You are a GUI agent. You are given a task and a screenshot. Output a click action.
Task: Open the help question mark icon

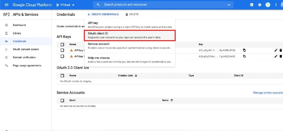[260, 5]
